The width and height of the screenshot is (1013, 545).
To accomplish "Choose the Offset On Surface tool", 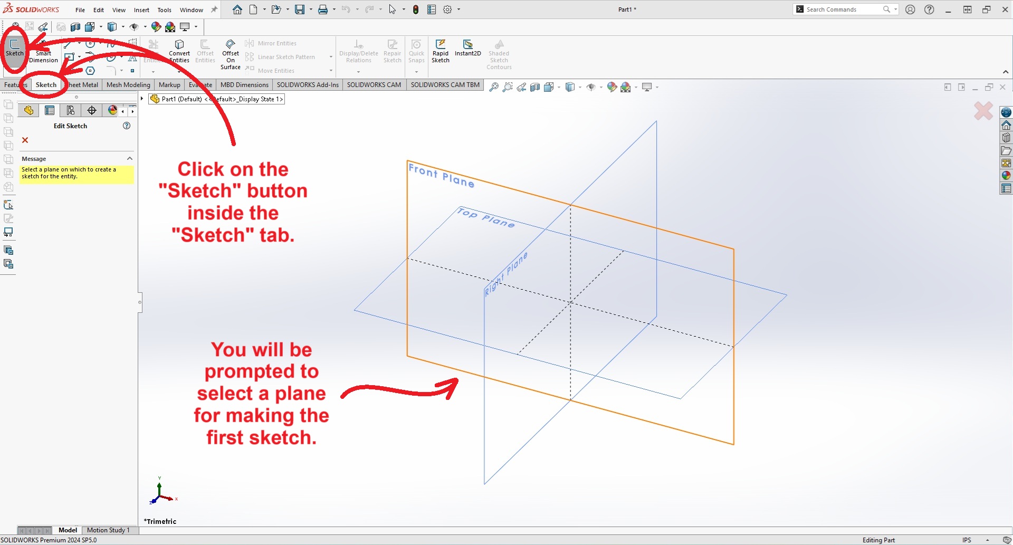I will click(x=231, y=54).
